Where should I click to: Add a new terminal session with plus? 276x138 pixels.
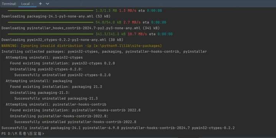pos(40,4)
